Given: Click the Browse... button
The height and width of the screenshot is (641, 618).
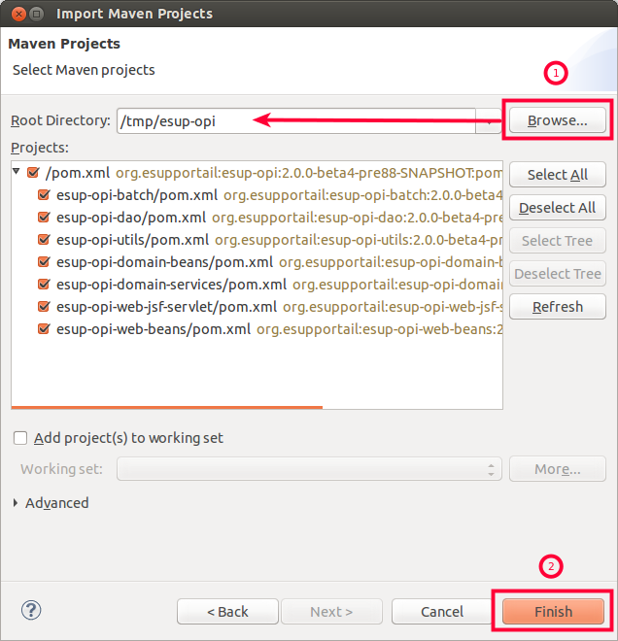Looking at the screenshot, I should pos(557,121).
